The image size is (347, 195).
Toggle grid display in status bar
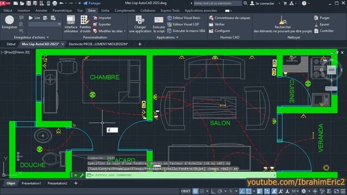pos(195,191)
